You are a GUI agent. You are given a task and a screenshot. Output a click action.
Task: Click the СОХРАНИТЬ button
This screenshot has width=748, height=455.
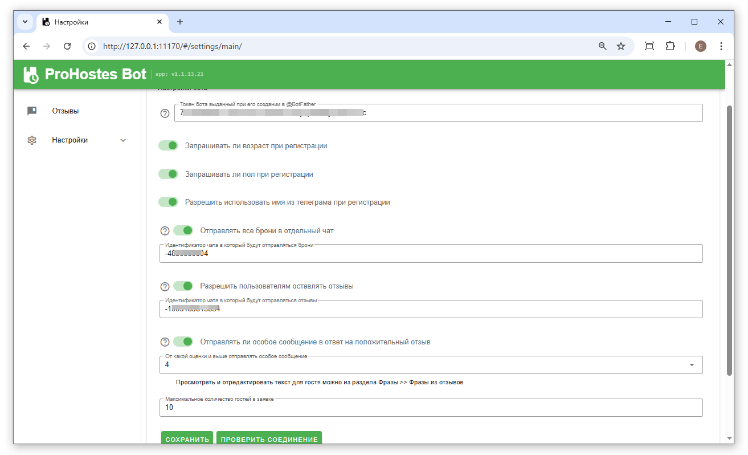(187, 439)
